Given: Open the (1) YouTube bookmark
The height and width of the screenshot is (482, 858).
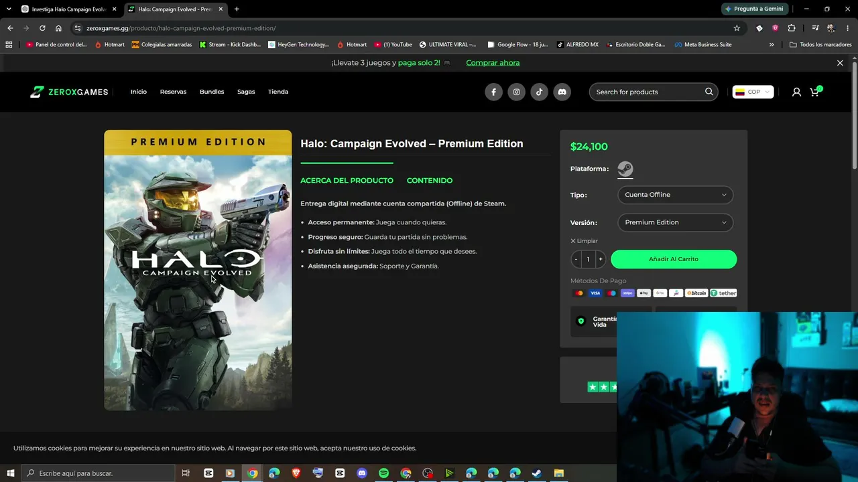Looking at the screenshot, I should tap(393, 45).
